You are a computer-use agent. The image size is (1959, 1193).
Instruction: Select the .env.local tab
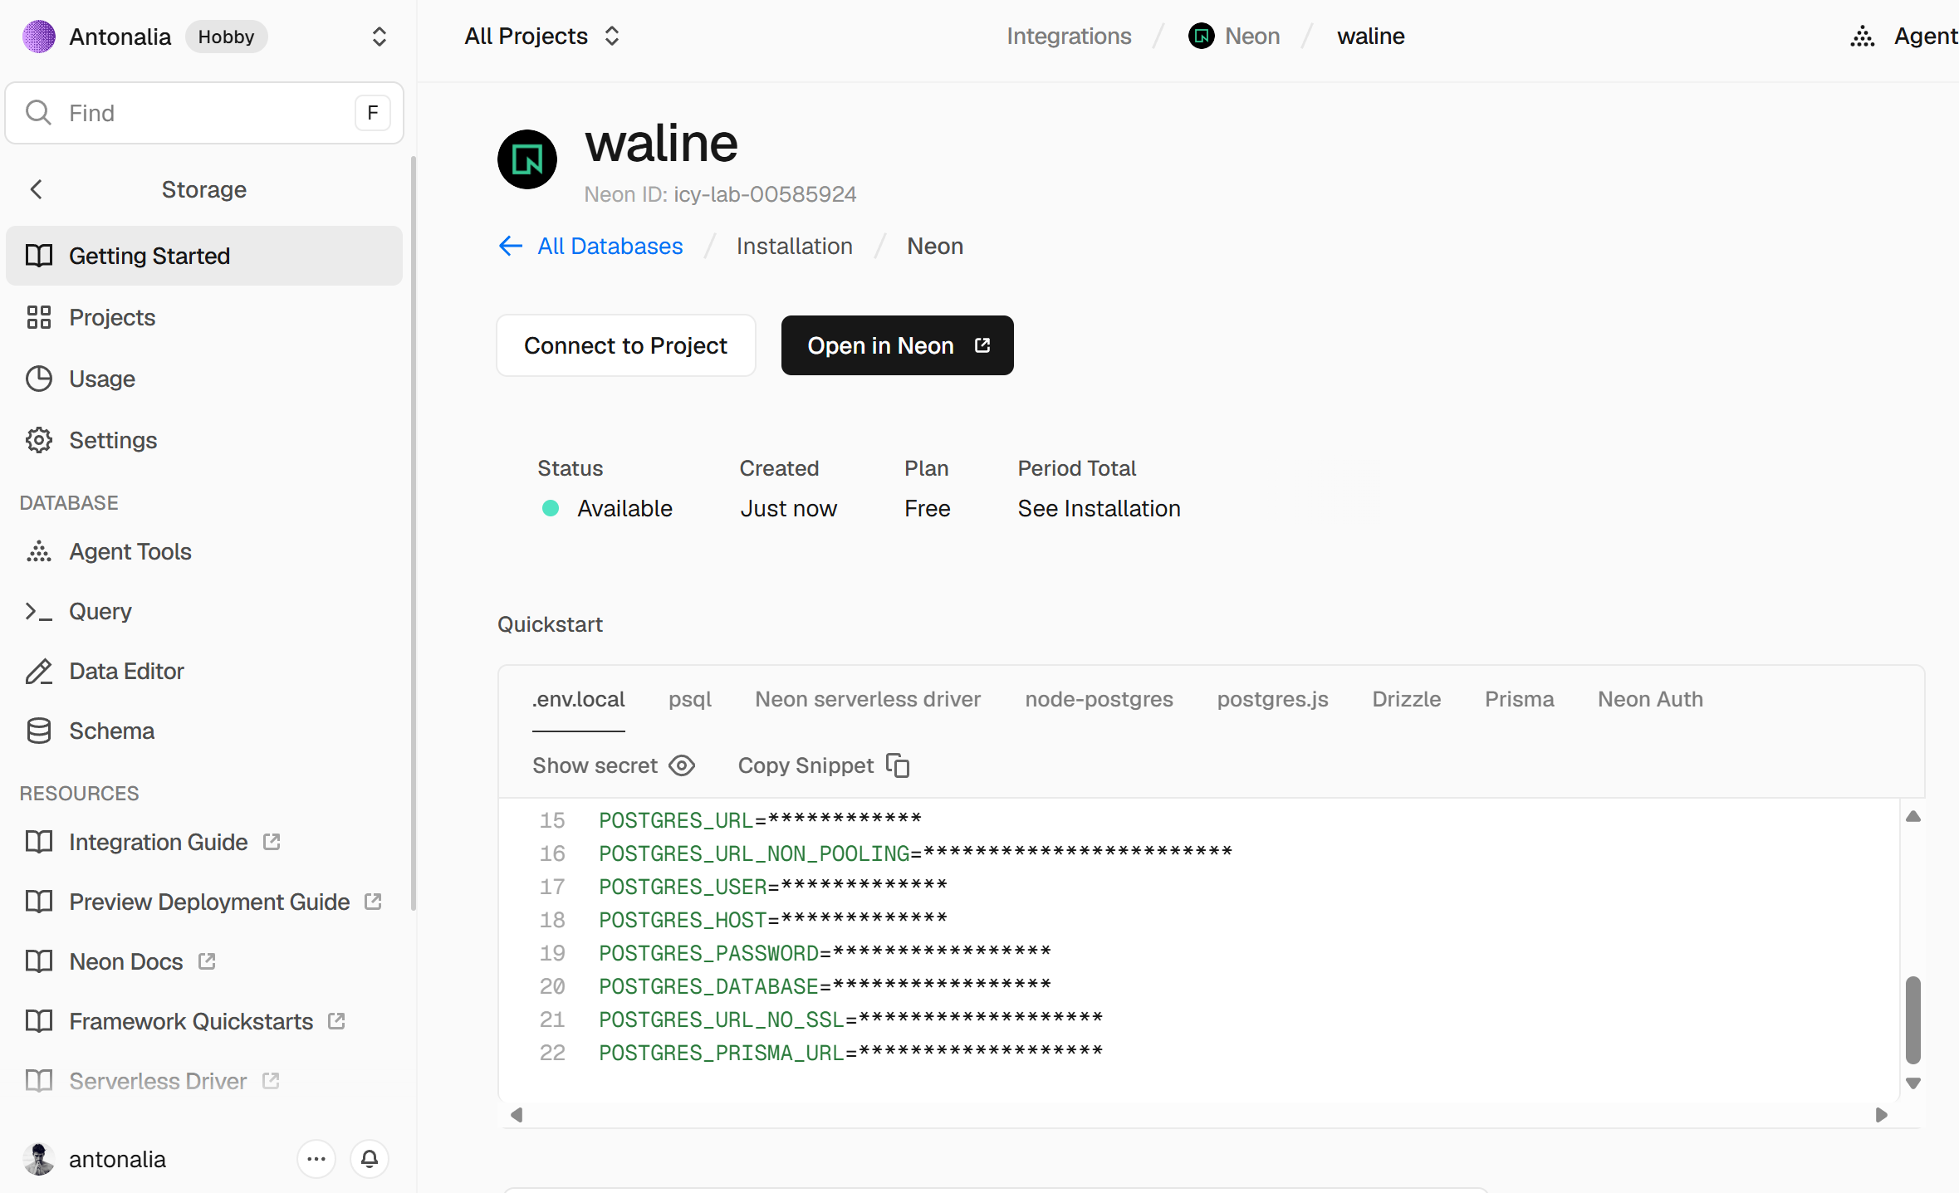579,699
